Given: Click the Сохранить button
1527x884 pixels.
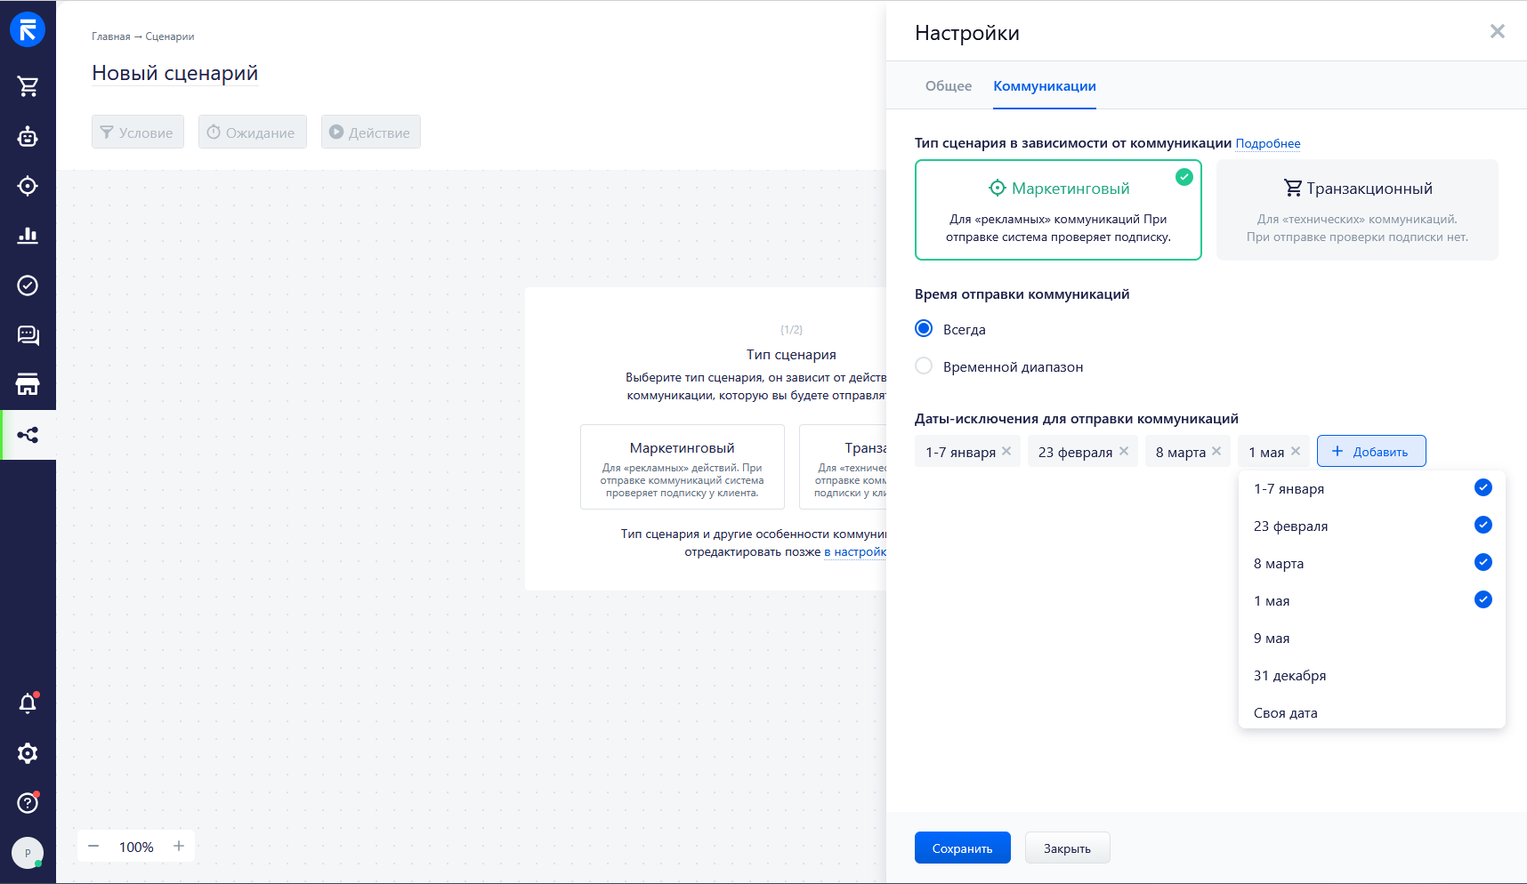Looking at the screenshot, I should 962,848.
